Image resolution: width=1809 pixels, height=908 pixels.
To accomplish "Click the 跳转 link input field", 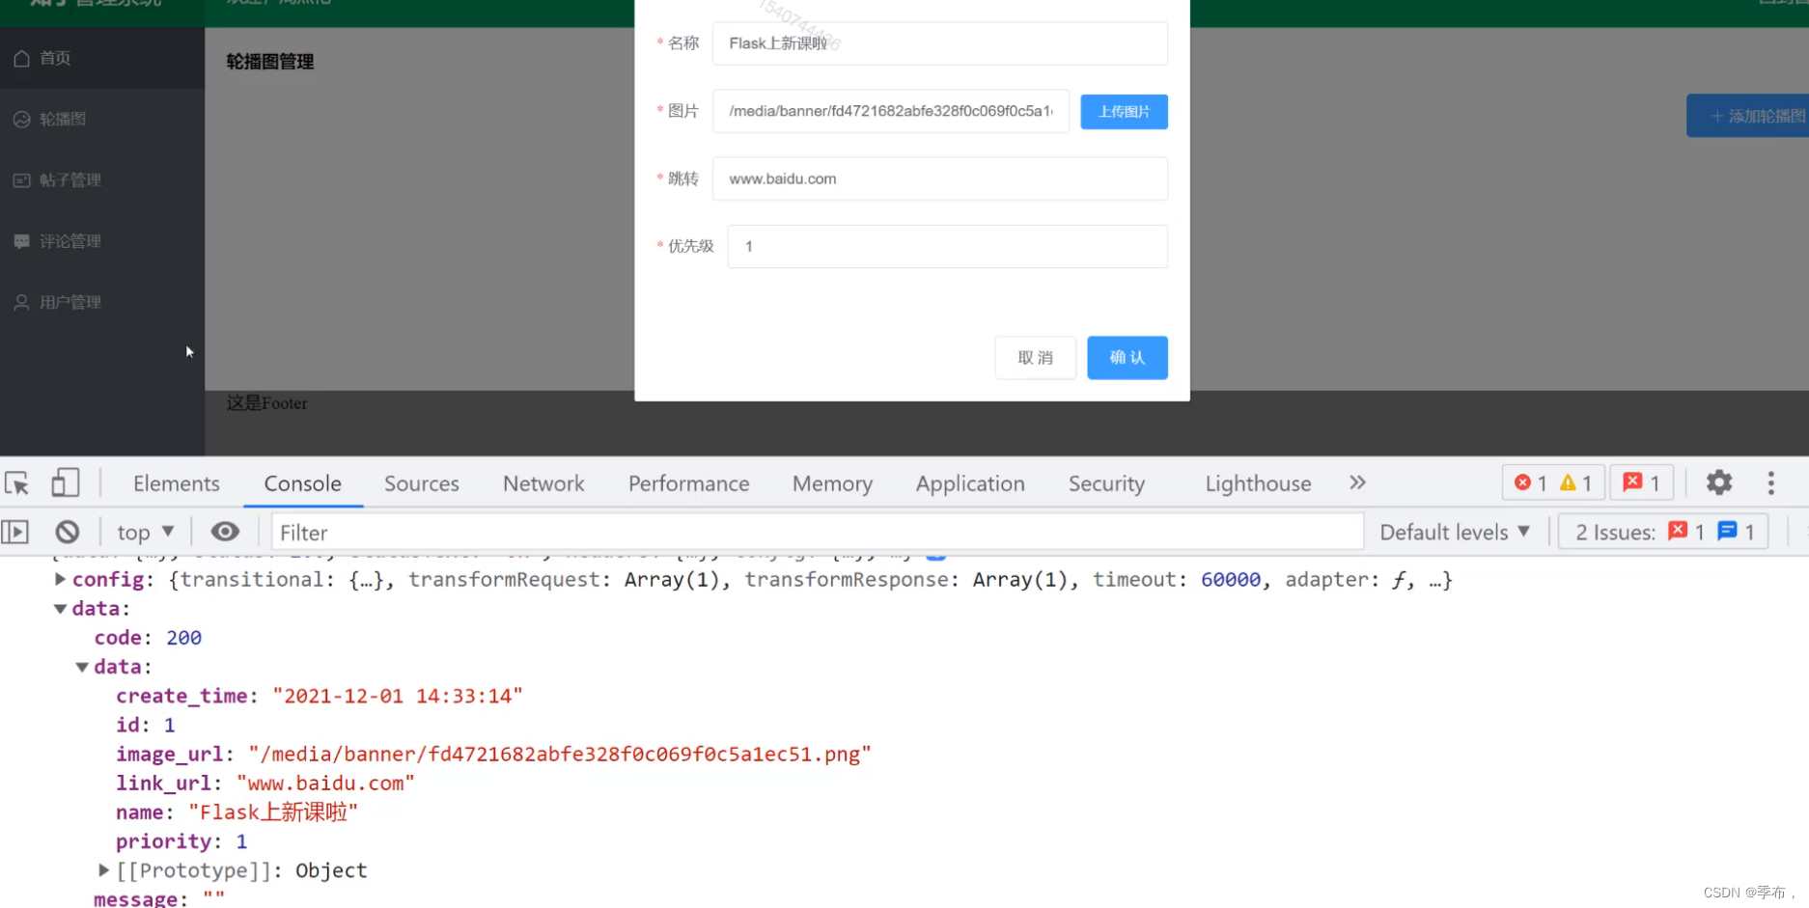I will coord(939,179).
